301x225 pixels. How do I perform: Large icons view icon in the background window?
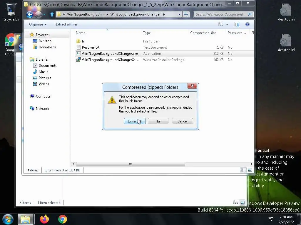click(x=243, y=202)
